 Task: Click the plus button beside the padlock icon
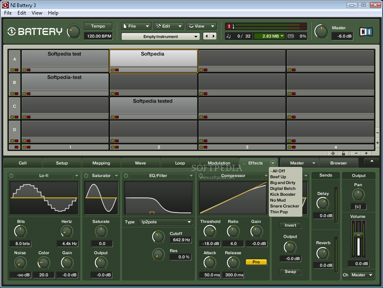366,153
